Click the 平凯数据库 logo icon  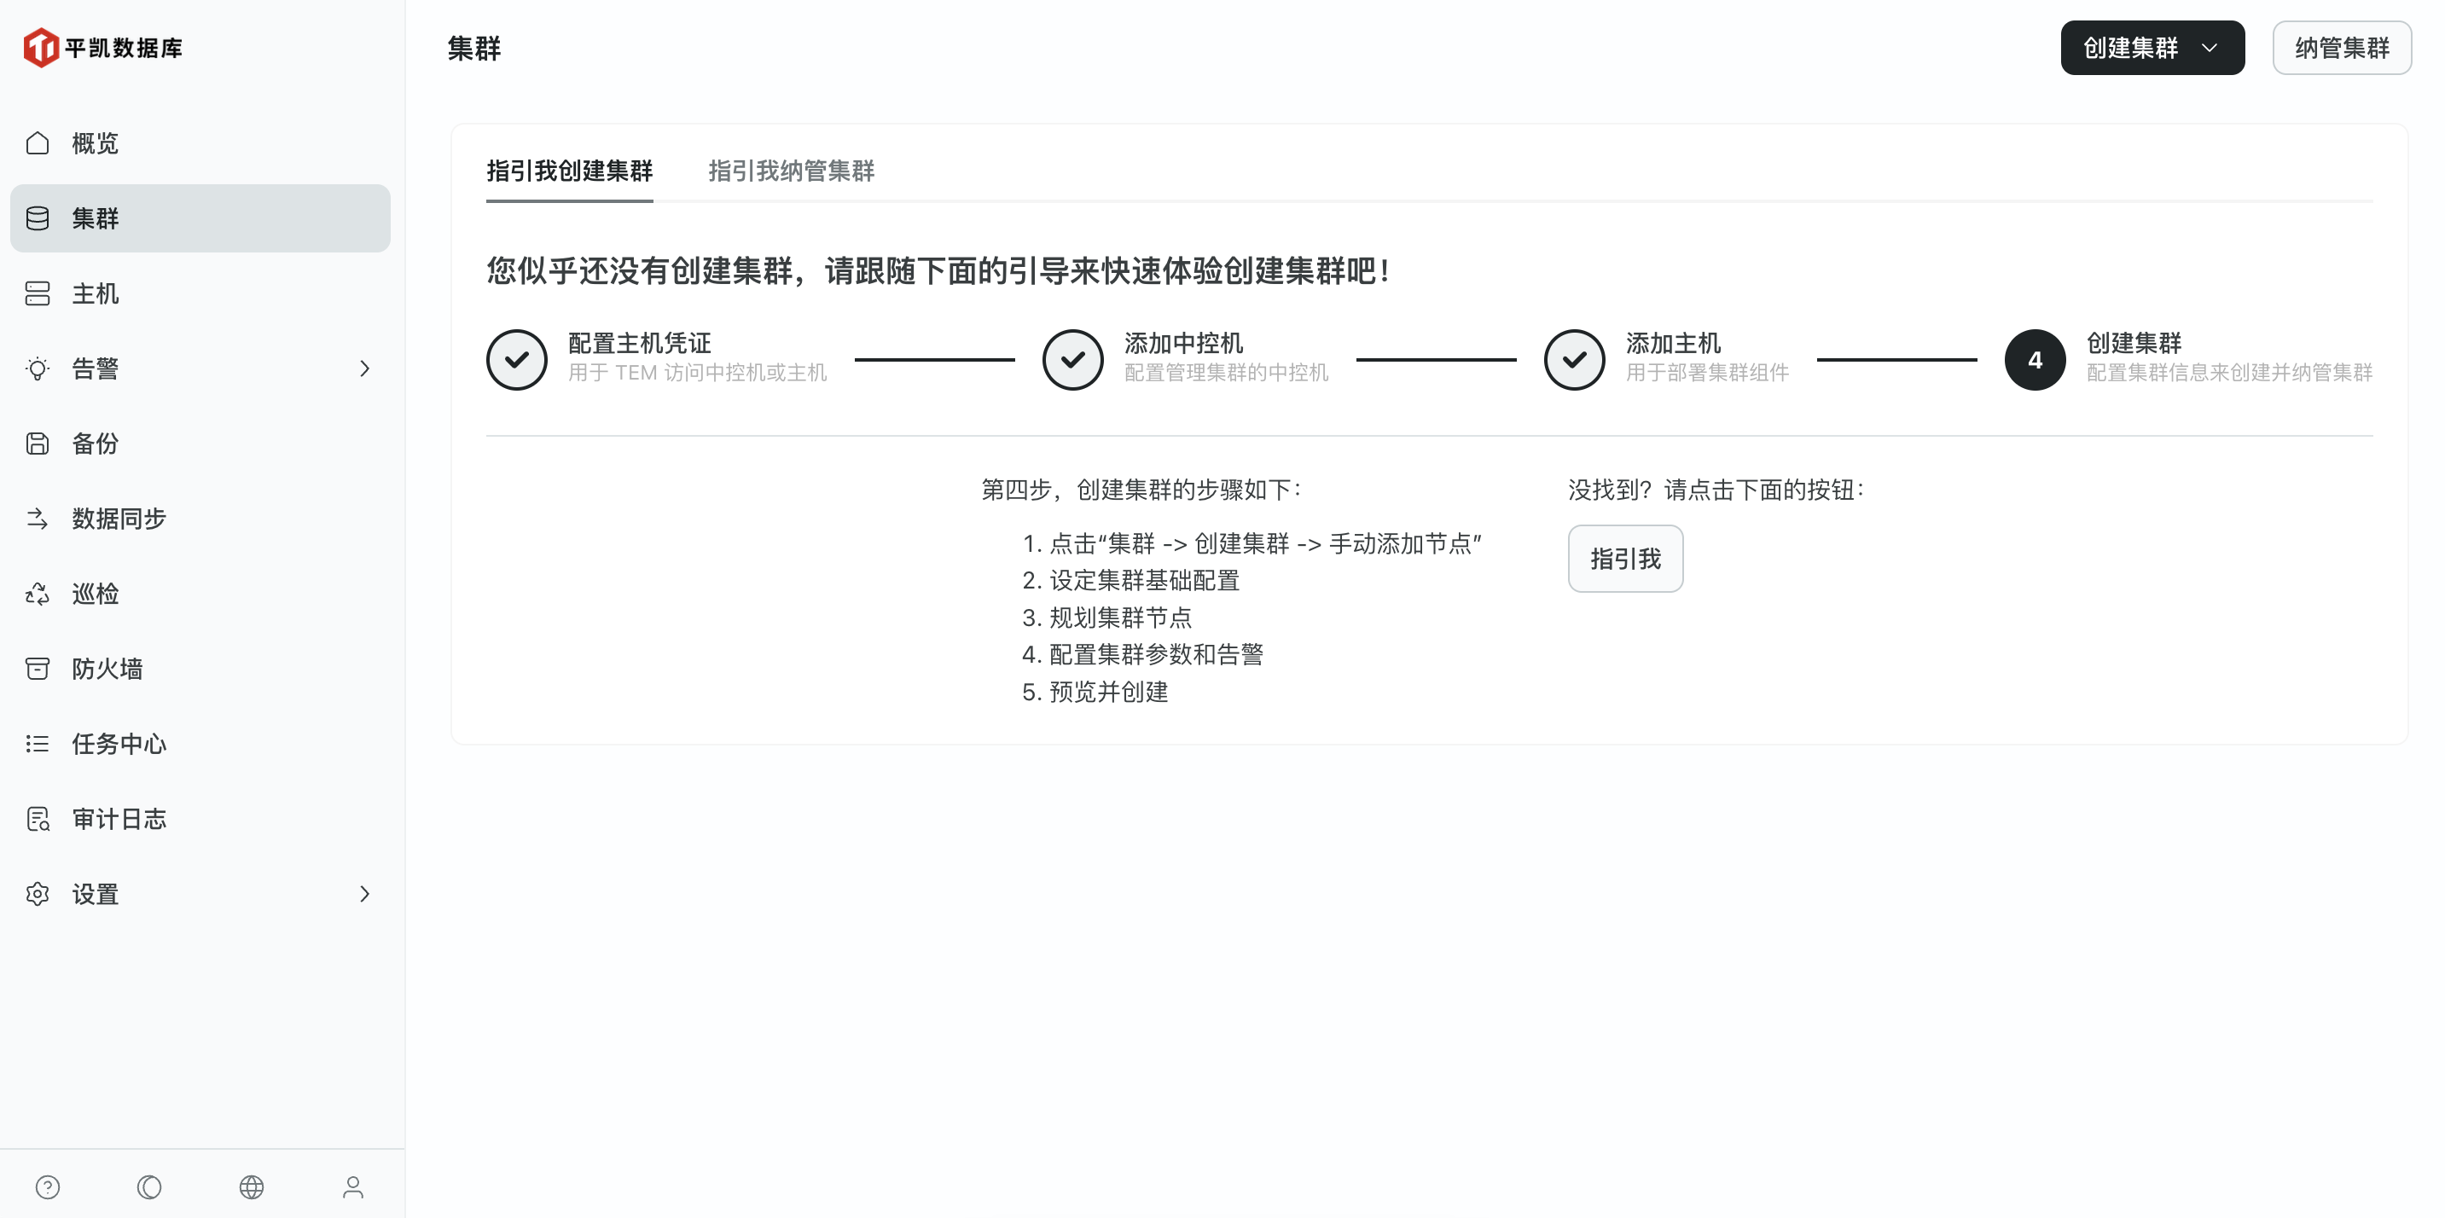[41, 48]
